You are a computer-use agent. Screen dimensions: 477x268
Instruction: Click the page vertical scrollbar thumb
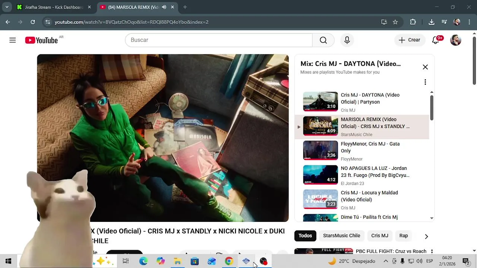tap(474, 61)
